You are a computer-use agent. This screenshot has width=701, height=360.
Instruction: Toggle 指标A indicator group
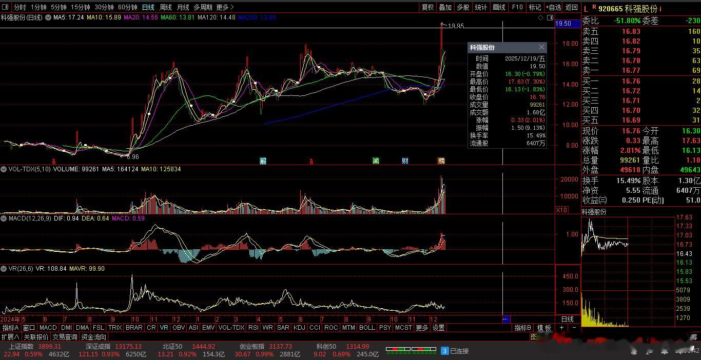point(10,328)
